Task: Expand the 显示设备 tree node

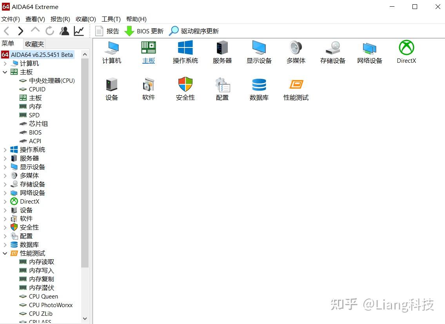Action: 5,167
